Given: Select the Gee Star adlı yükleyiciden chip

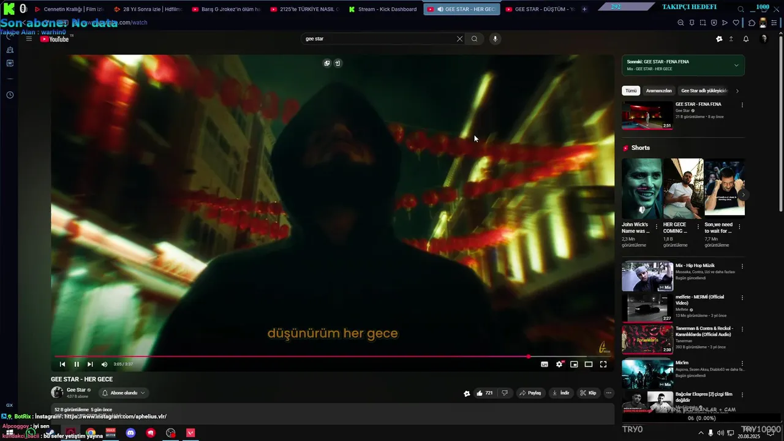Looking at the screenshot, I should pos(704,91).
